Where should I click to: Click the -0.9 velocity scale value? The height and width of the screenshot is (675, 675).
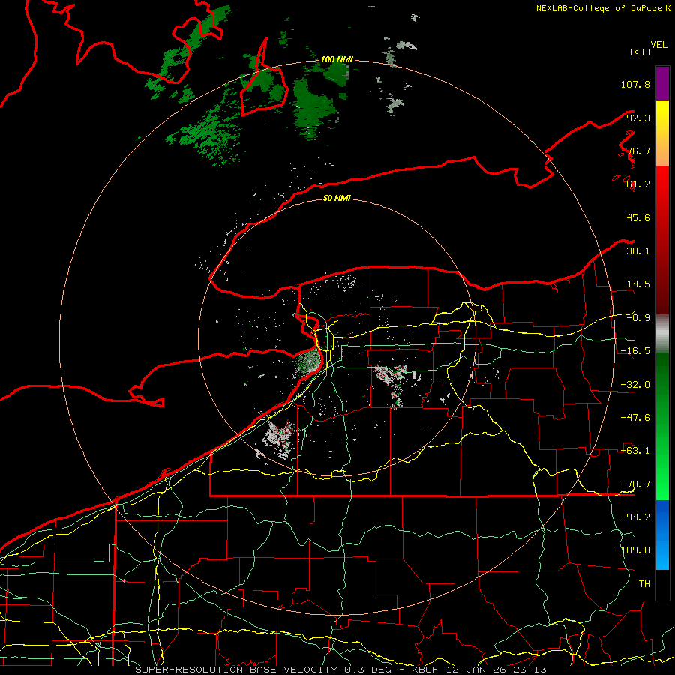point(638,318)
